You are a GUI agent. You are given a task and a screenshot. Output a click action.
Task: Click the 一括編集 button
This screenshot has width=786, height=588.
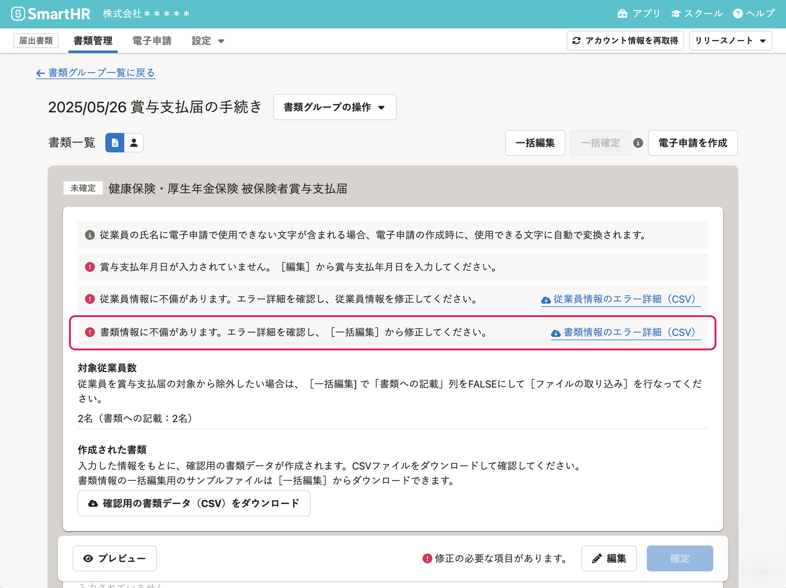click(535, 143)
